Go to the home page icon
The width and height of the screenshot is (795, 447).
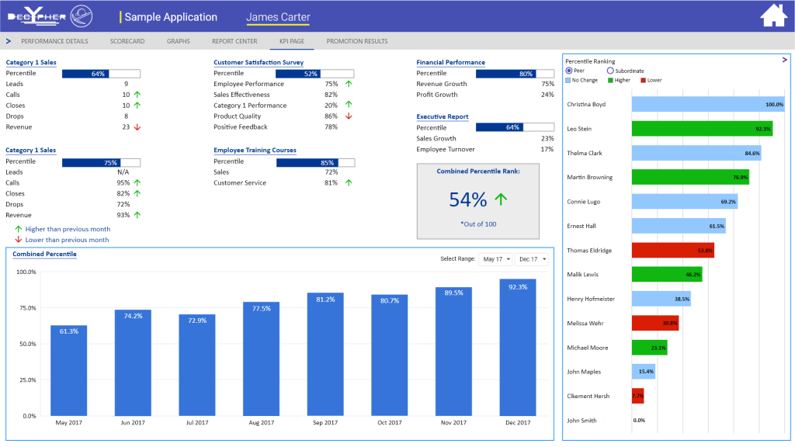[x=774, y=16]
